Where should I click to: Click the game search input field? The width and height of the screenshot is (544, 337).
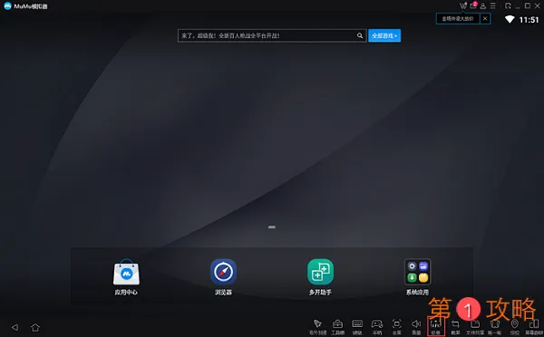(x=272, y=35)
